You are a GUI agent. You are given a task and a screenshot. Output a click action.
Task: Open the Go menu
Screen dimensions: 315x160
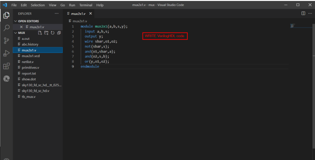click(63, 5)
